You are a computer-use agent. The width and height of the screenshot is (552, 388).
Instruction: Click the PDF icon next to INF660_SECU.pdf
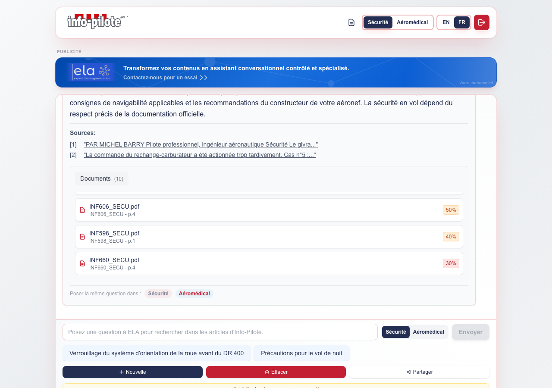82,263
